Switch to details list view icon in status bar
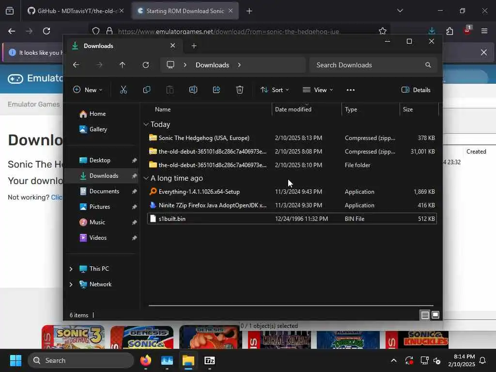Image resolution: width=496 pixels, height=372 pixels. pyautogui.click(x=425, y=315)
